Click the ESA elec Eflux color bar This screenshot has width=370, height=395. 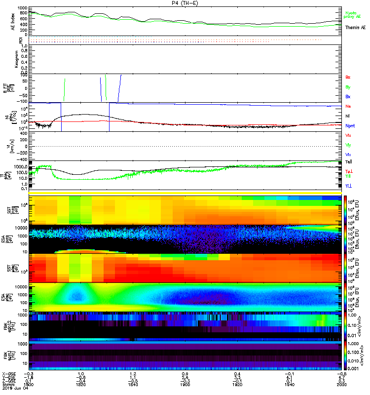[345, 297]
